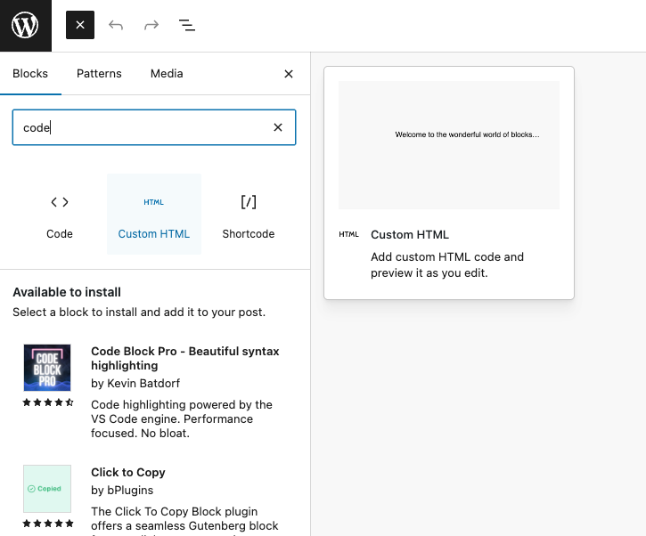Open the Media tab

(167, 74)
